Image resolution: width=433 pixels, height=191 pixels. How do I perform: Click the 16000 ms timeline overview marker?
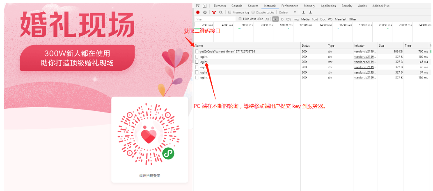pos(346,25)
